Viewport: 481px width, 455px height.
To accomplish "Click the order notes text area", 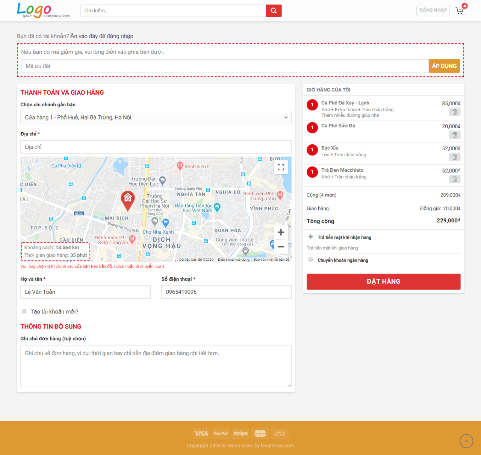I will (156, 366).
